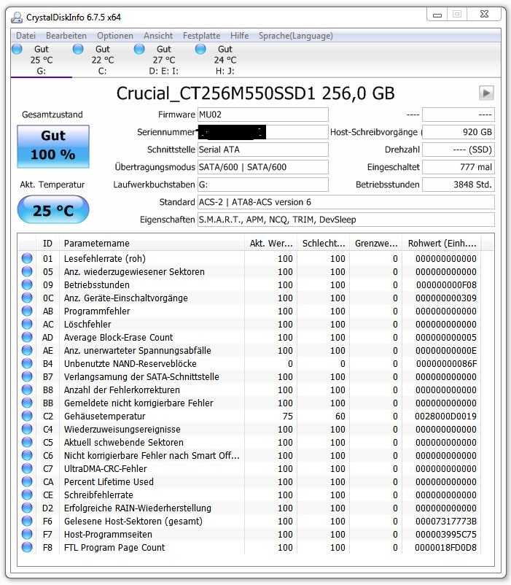Click the Schlecht... column header

click(x=323, y=243)
